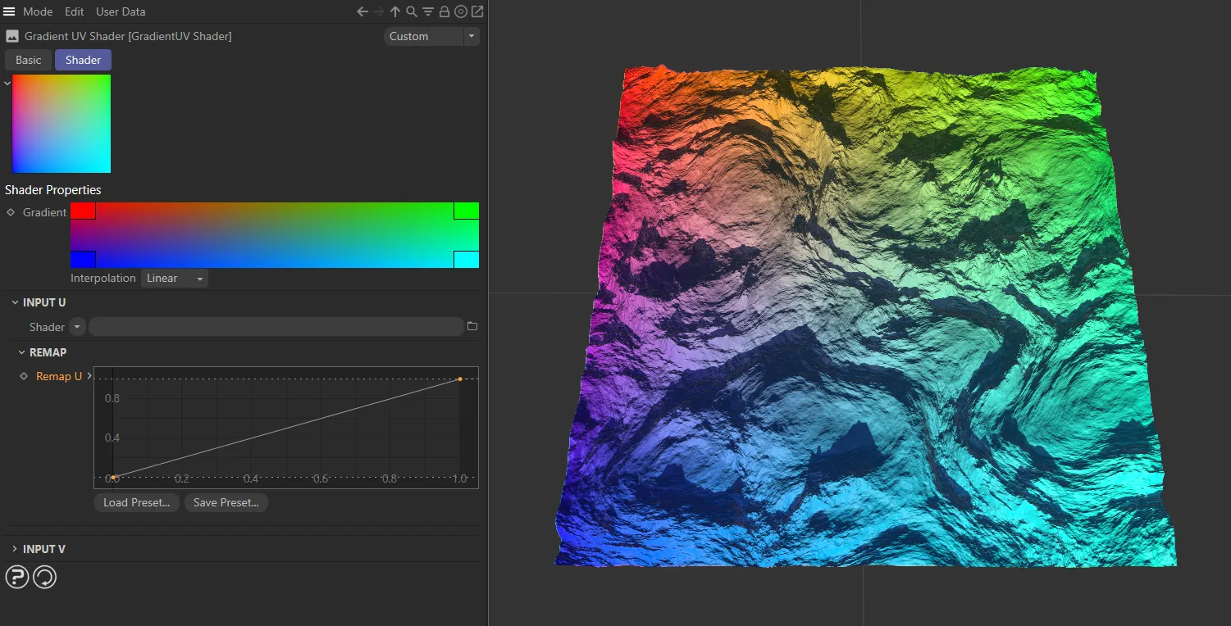This screenshot has height=626, width=1231.
Task: Click the folder icon beside the Shader field
Action: pos(472,325)
